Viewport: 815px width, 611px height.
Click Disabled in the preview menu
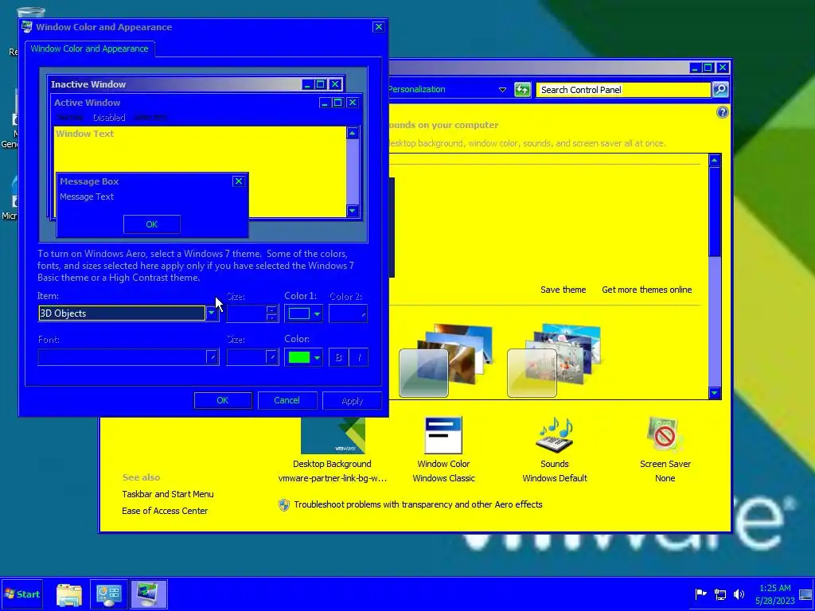point(109,118)
